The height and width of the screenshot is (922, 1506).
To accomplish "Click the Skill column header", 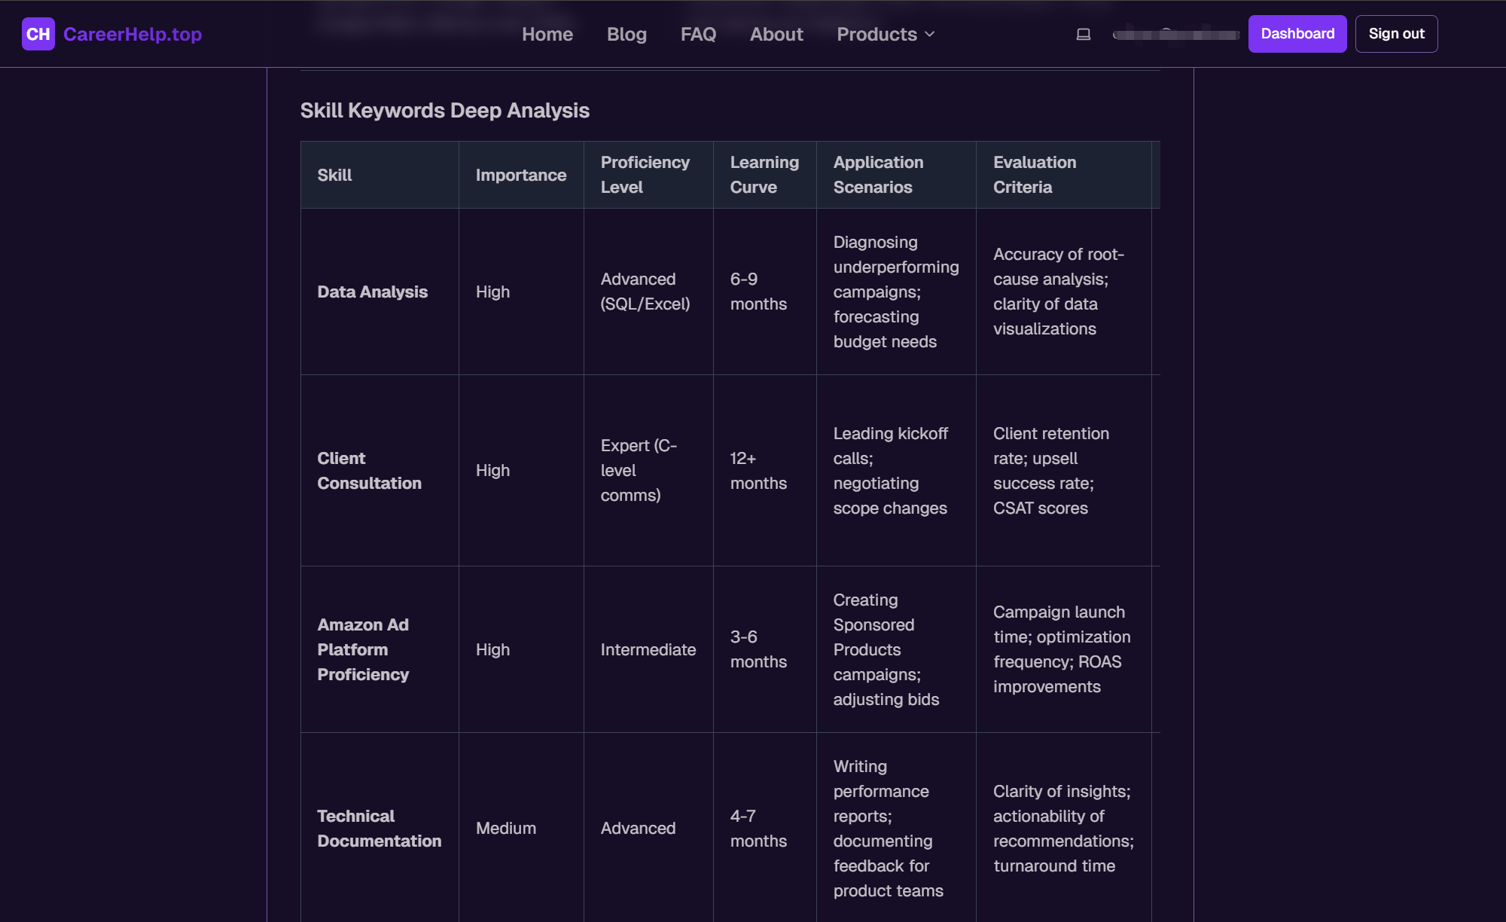I will click(x=334, y=174).
